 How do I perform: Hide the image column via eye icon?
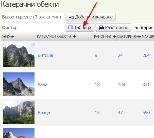8,36
